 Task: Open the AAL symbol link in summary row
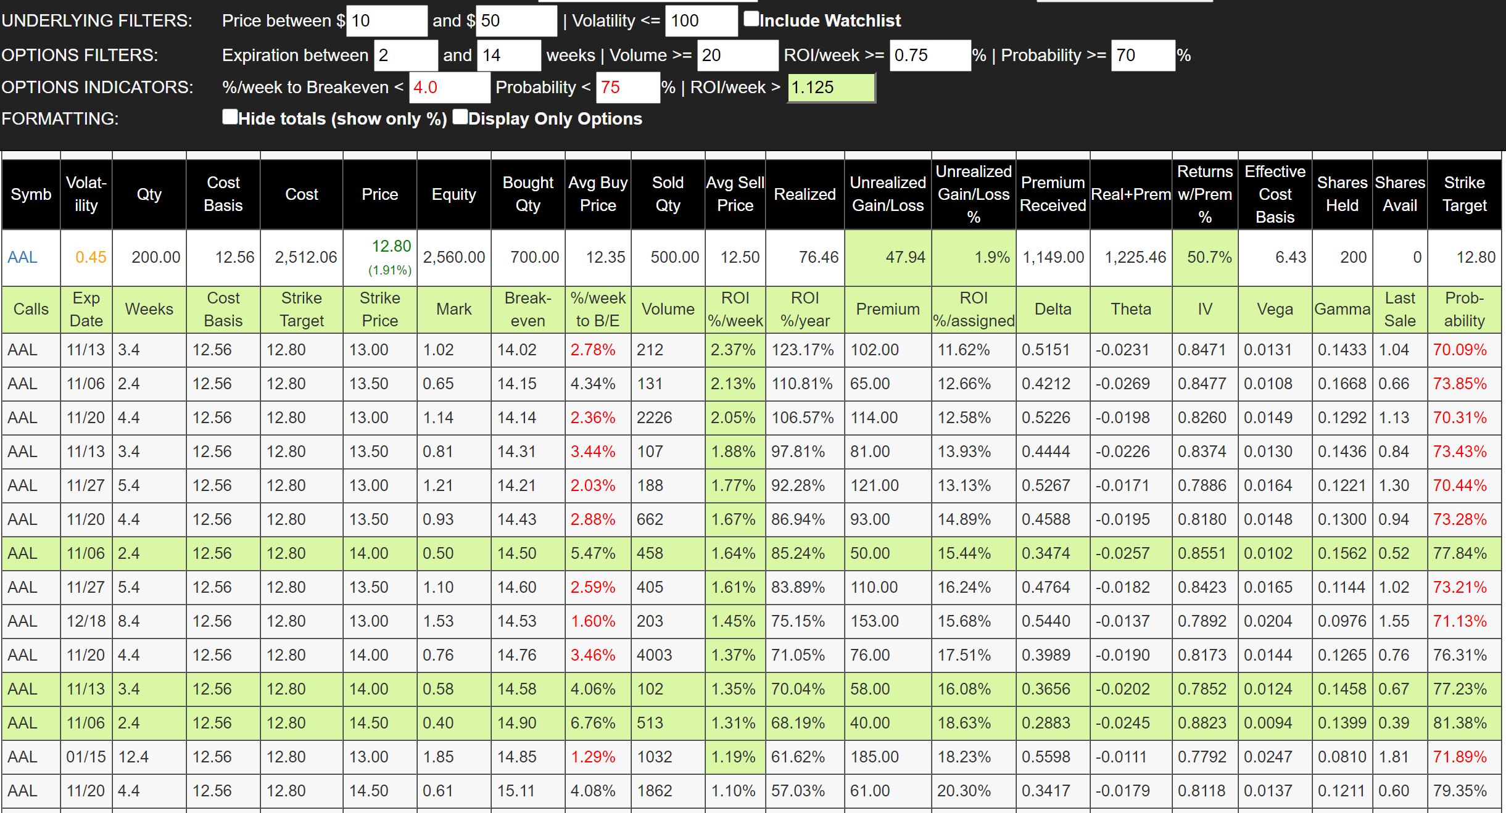click(22, 257)
